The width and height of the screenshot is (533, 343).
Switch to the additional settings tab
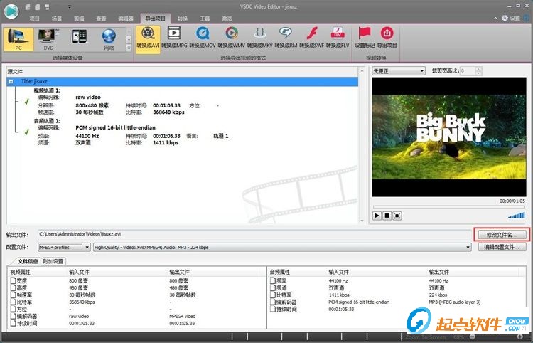[53, 261]
